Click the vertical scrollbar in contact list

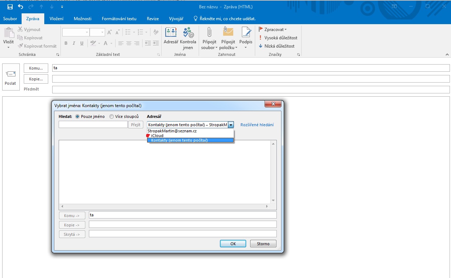tap(273, 172)
